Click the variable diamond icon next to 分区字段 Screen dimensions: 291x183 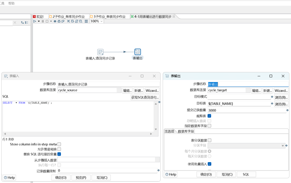tap(286, 146)
